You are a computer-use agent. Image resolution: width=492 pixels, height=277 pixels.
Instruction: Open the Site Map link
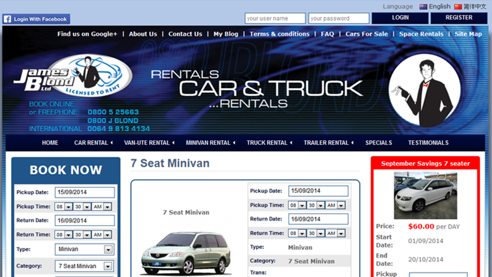pos(468,34)
